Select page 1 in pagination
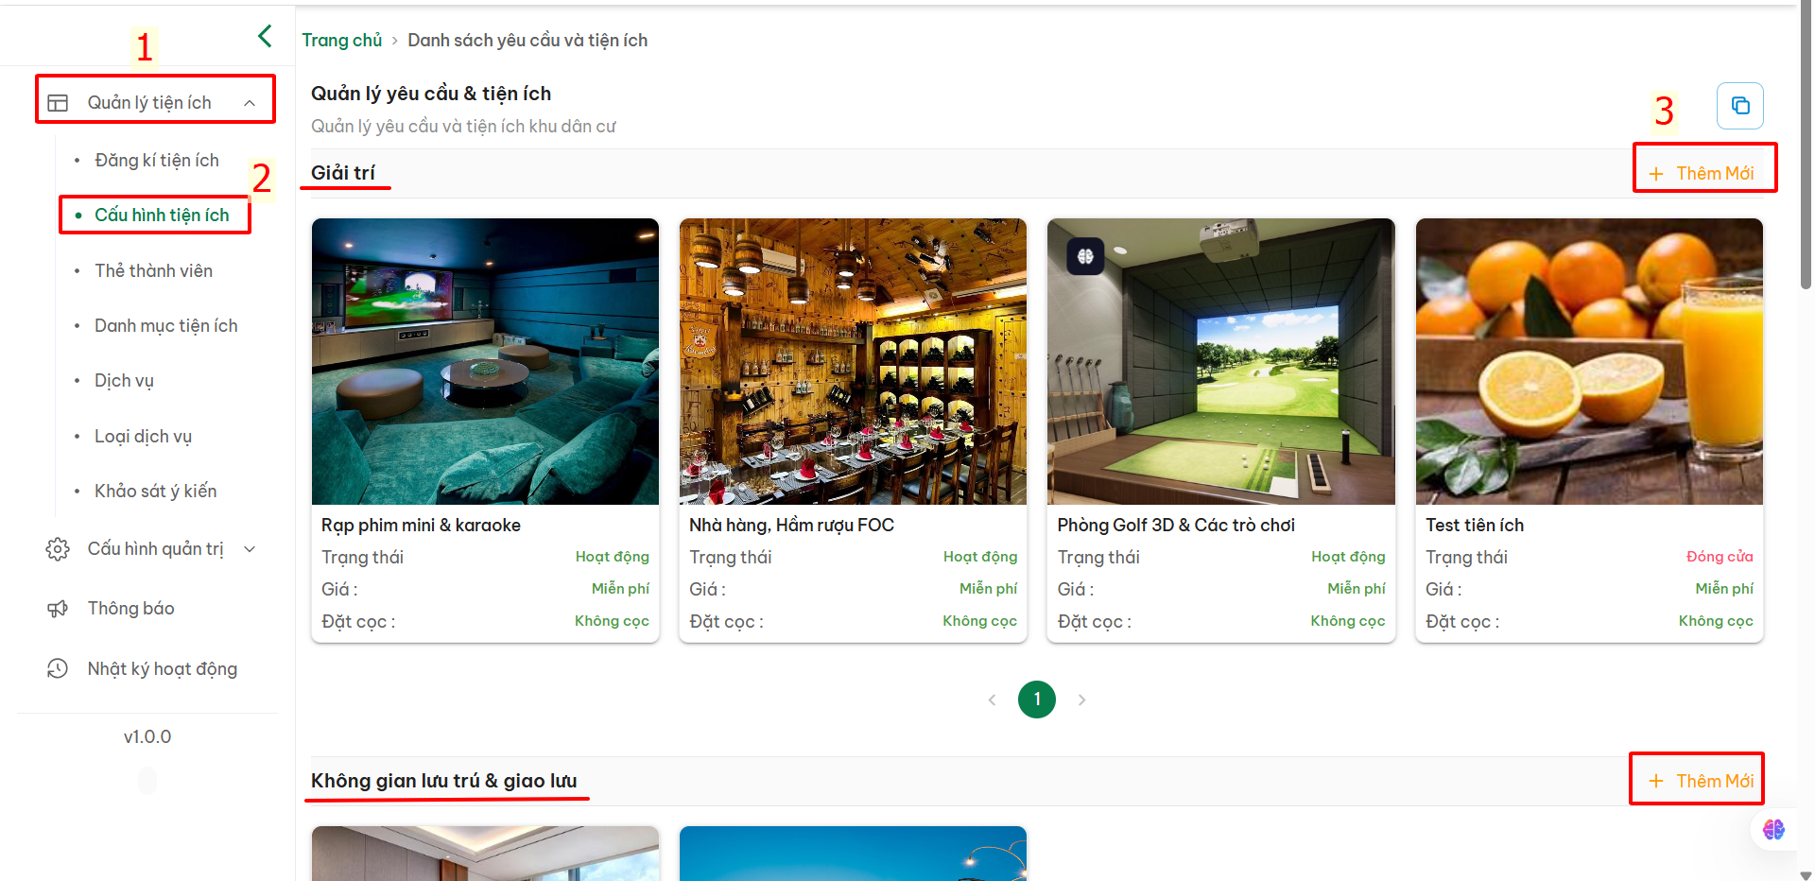 [1037, 700]
